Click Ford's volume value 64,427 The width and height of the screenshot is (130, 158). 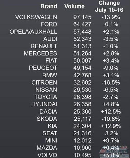tap(82, 24)
